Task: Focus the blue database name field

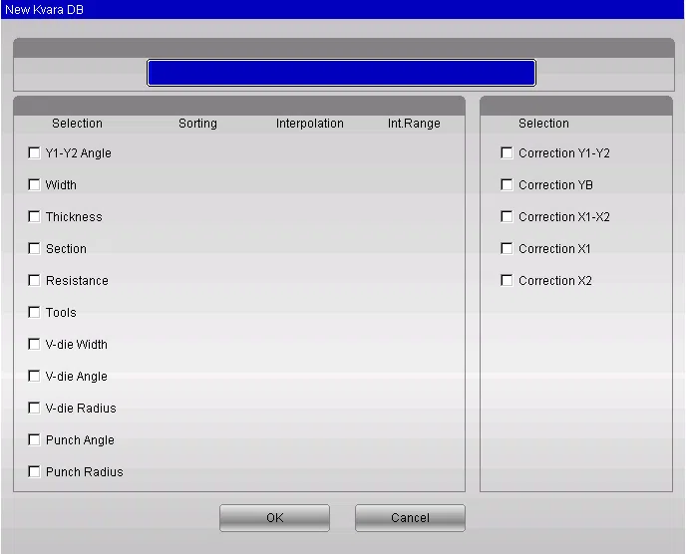Action: click(x=341, y=73)
